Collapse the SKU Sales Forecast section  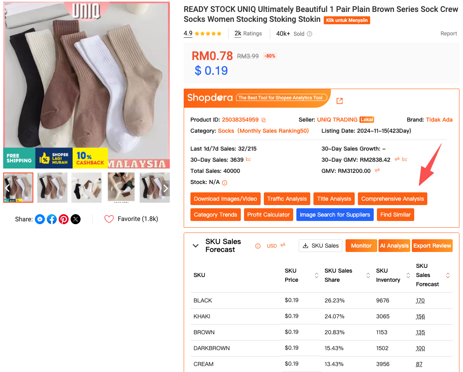(x=196, y=246)
